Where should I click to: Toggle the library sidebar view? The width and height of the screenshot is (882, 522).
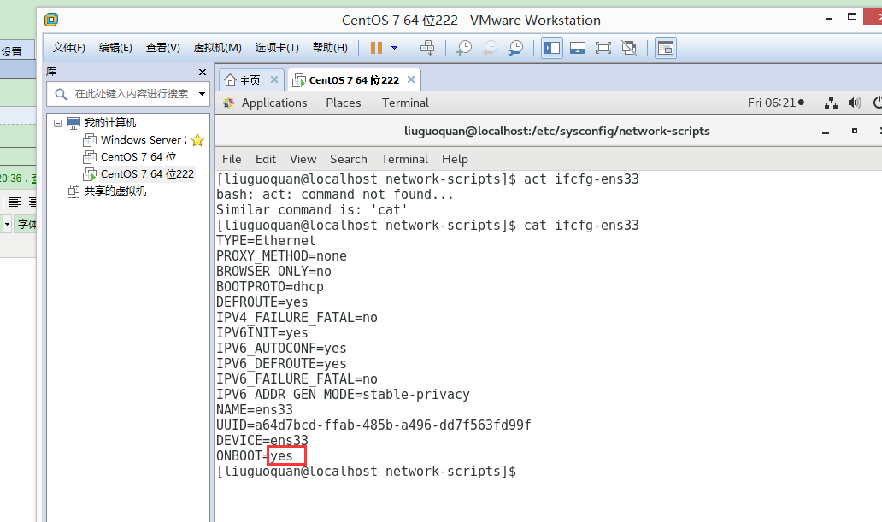coord(552,48)
